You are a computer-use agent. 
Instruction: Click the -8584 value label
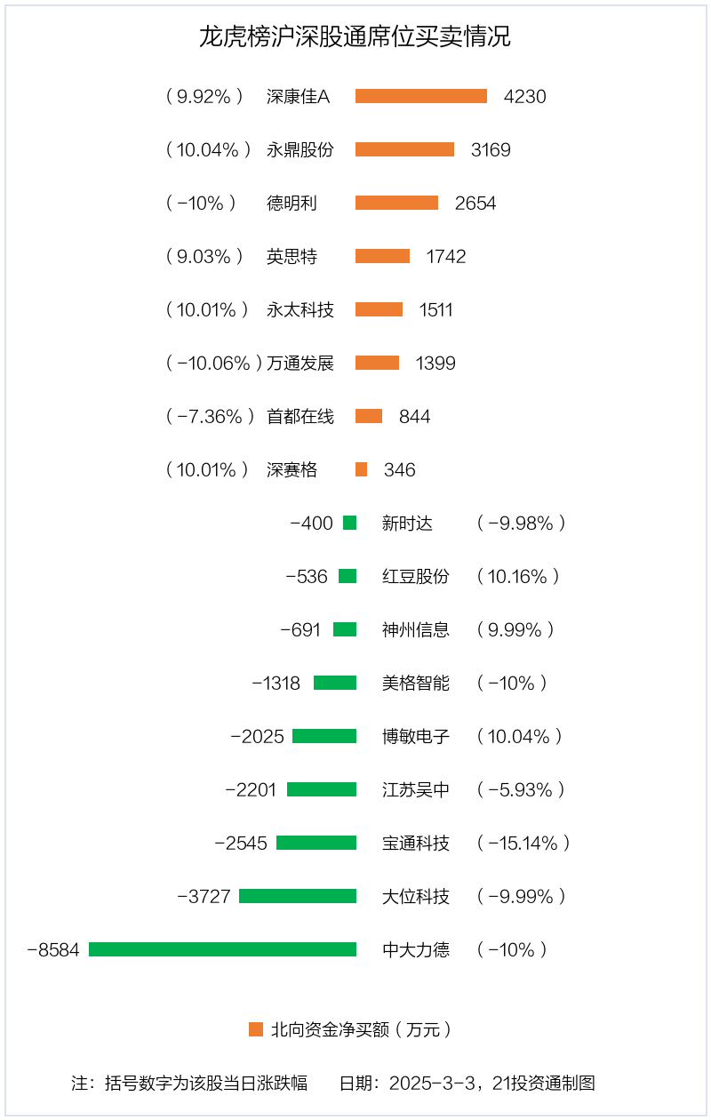(x=53, y=949)
